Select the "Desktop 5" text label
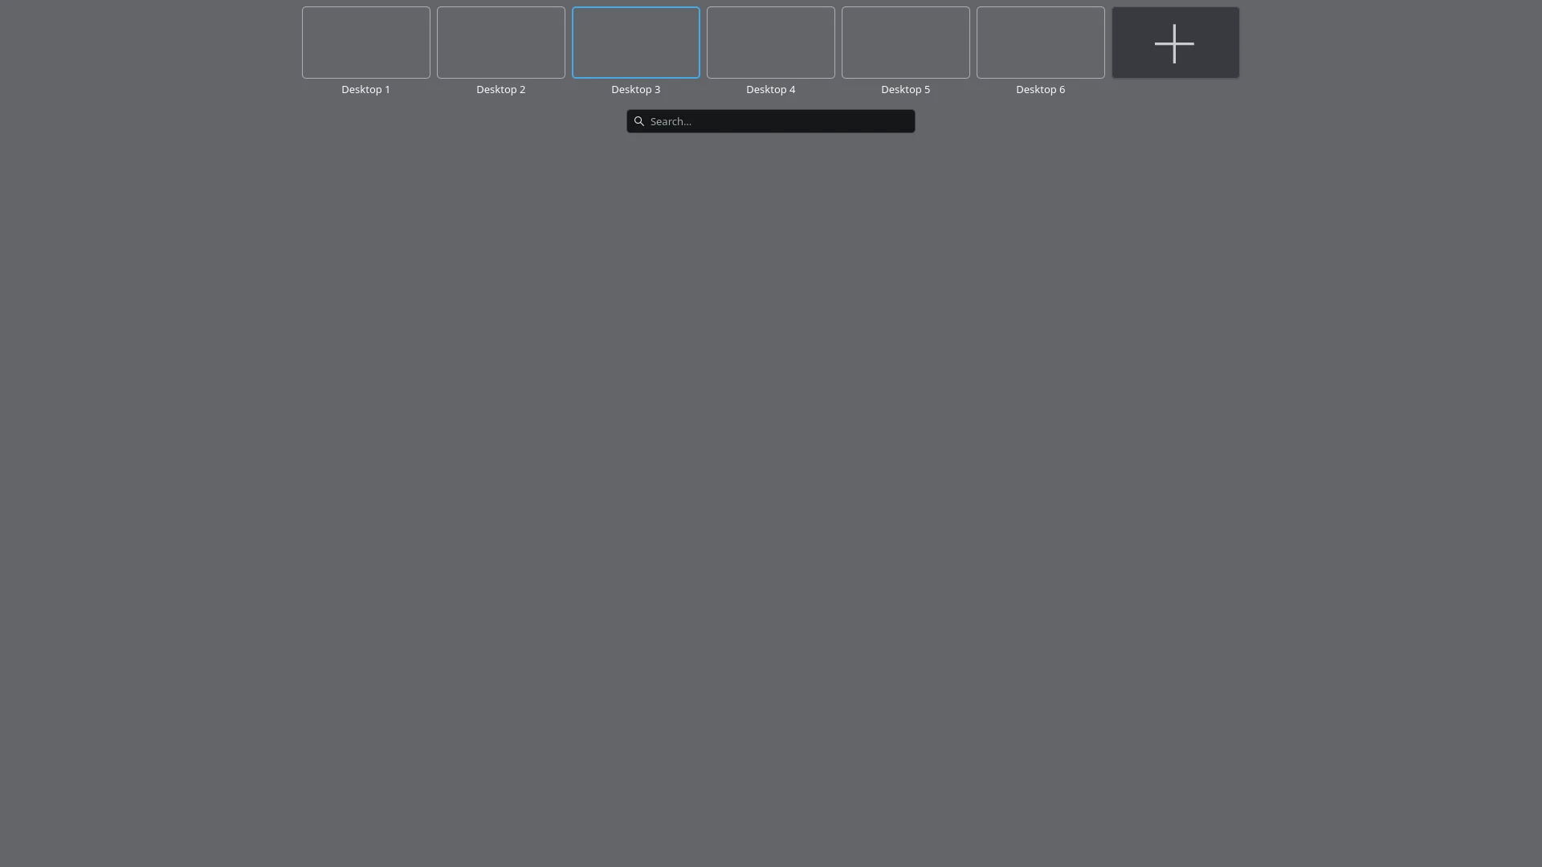 coord(905,89)
